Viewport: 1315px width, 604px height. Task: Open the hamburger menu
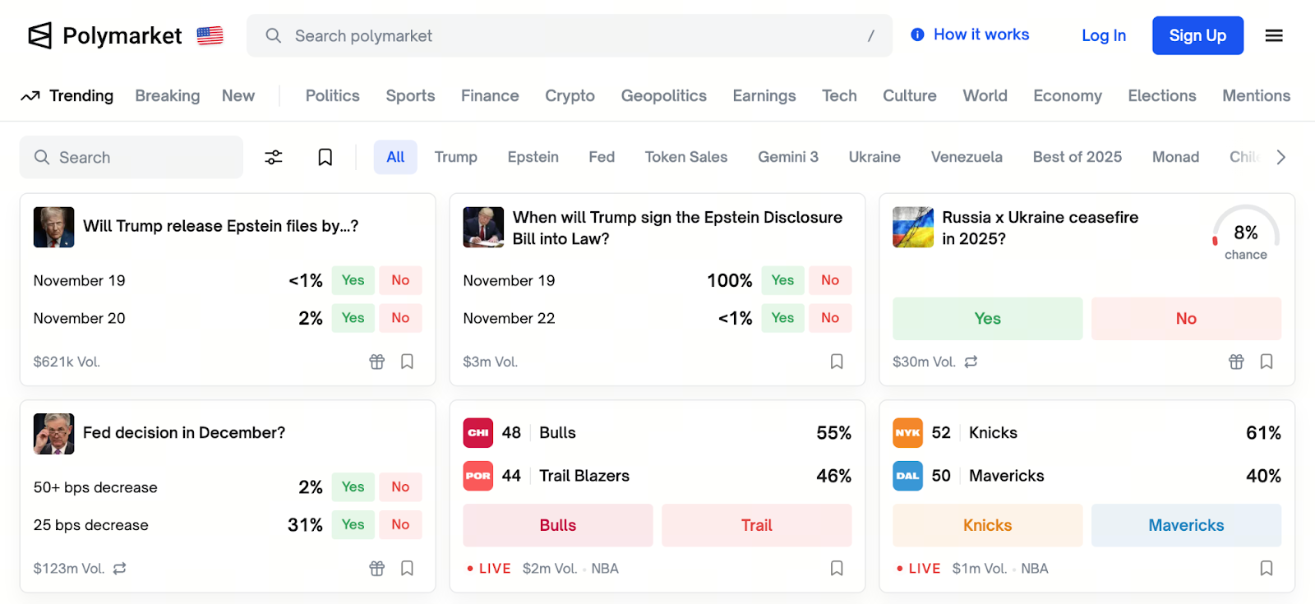tap(1274, 35)
